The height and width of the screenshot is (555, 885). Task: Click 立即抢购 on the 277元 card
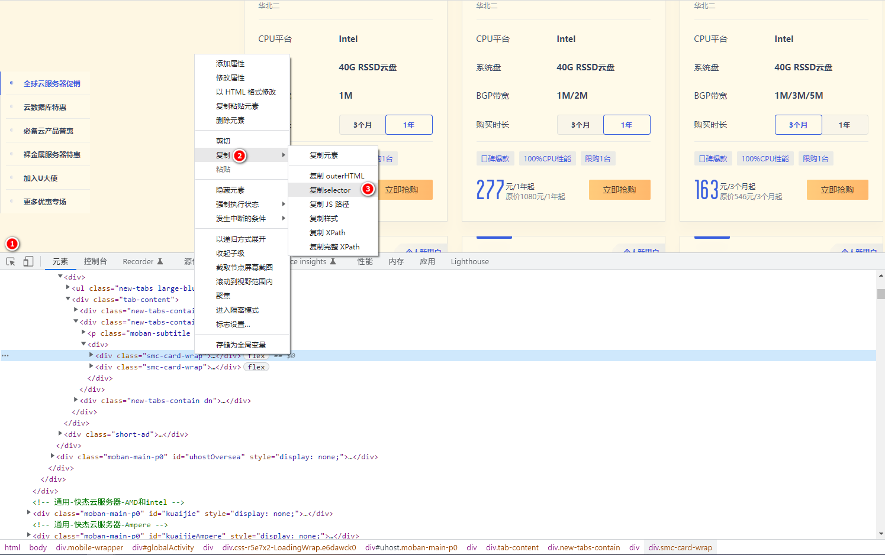pos(620,190)
